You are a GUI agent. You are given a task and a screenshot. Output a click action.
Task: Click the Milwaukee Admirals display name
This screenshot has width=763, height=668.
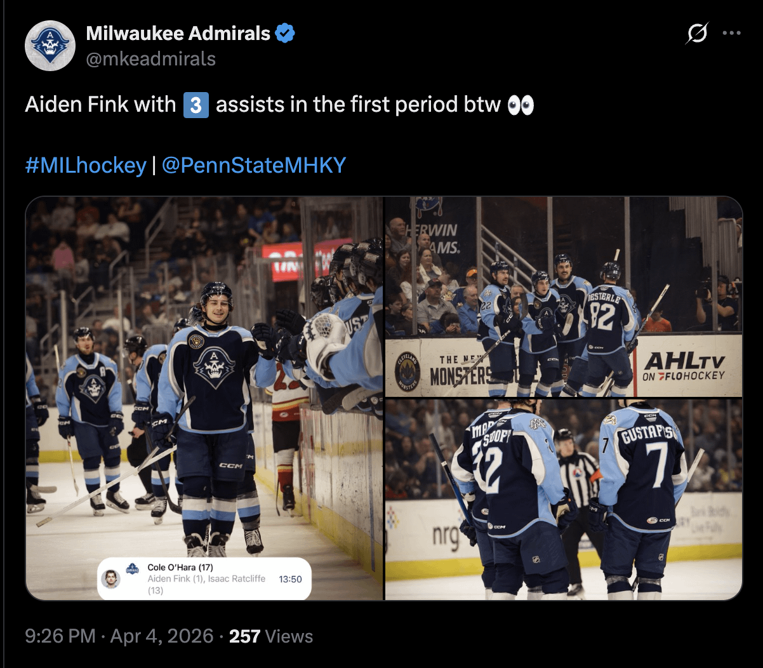[x=178, y=34]
